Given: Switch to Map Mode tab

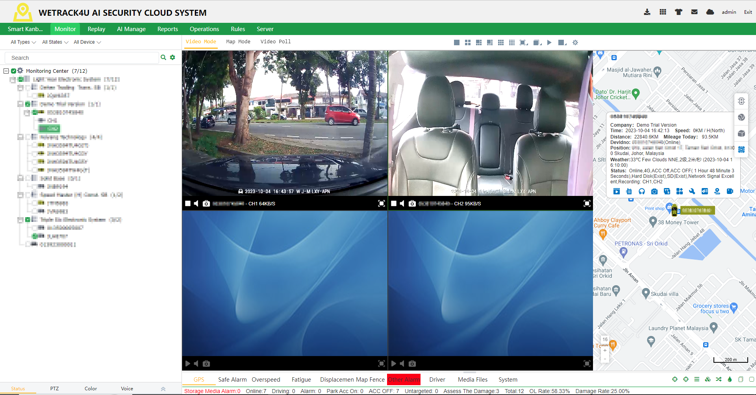Looking at the screenshot, I should point(238,42).
